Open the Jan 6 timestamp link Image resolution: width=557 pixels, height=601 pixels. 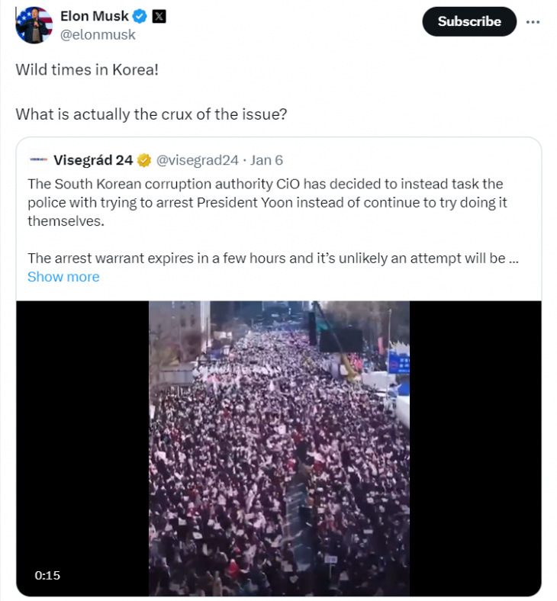pos(266,160)
